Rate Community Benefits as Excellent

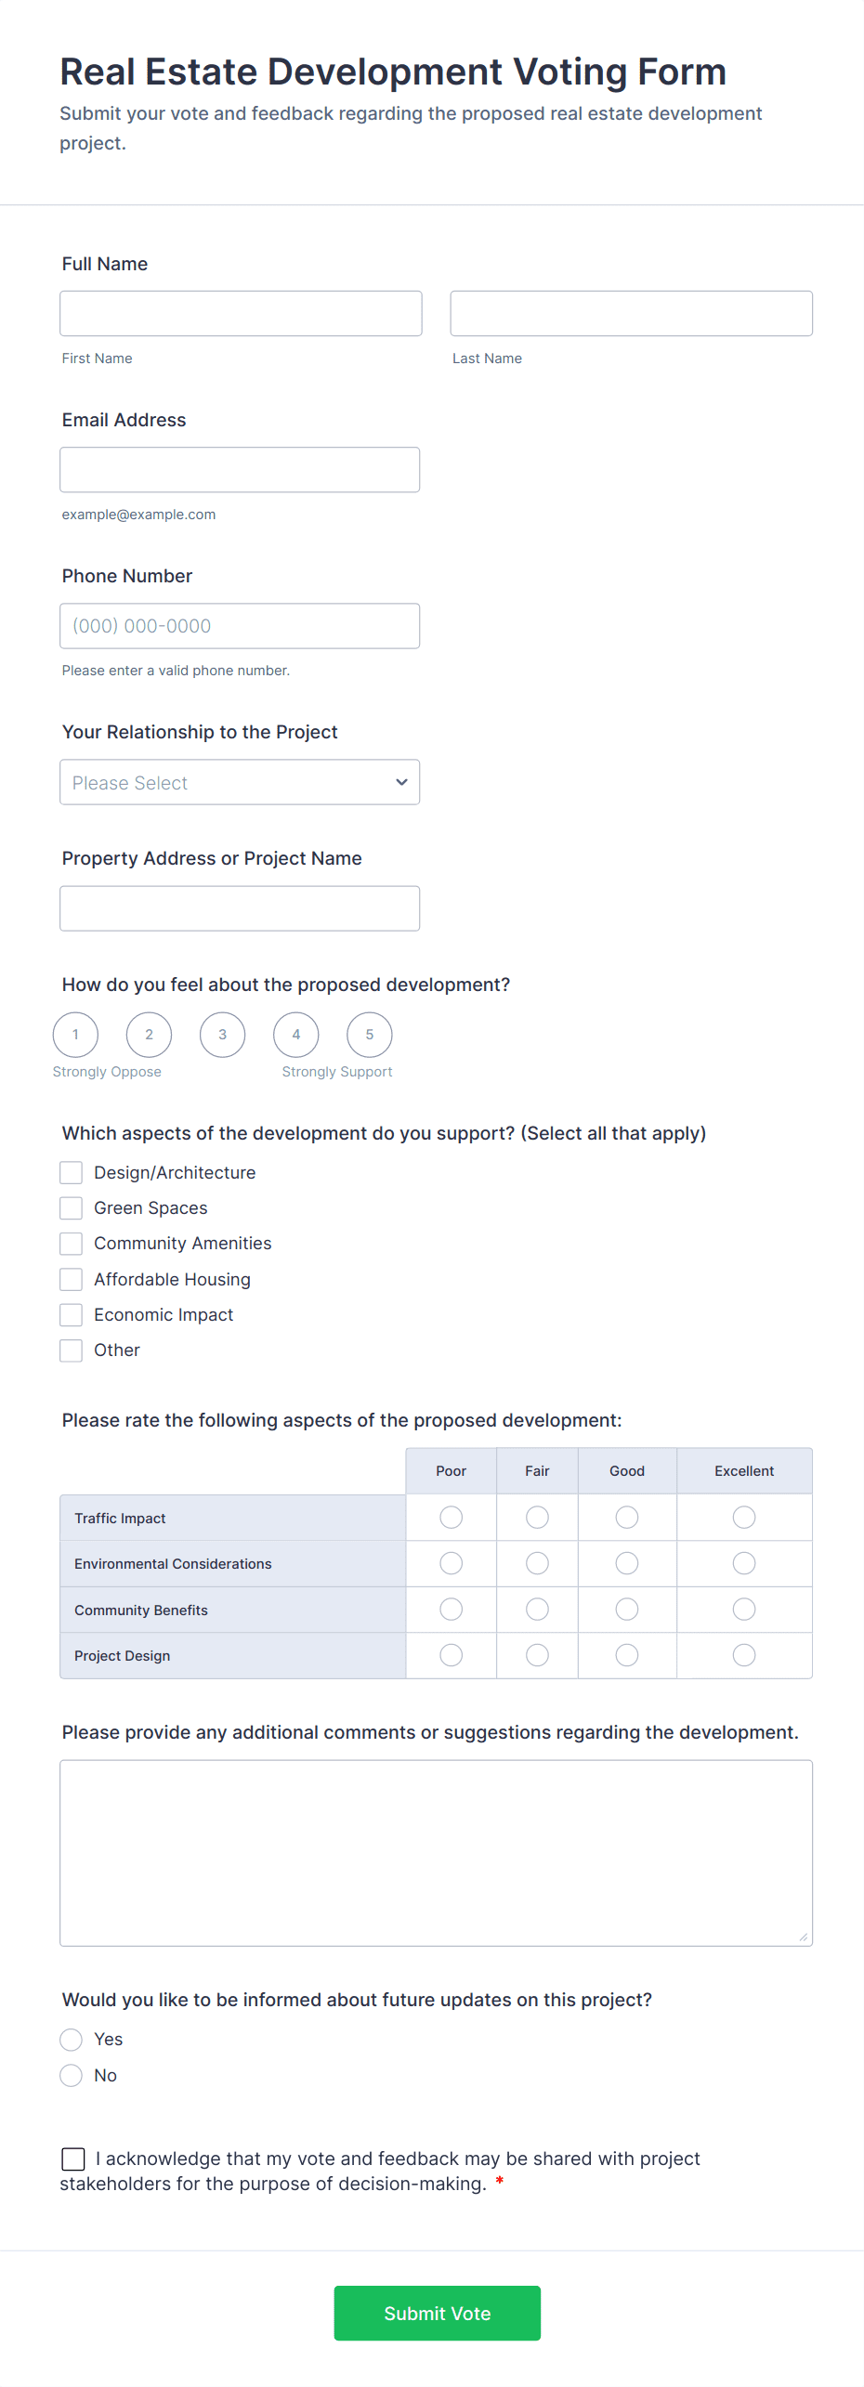tap(744, 1610)
